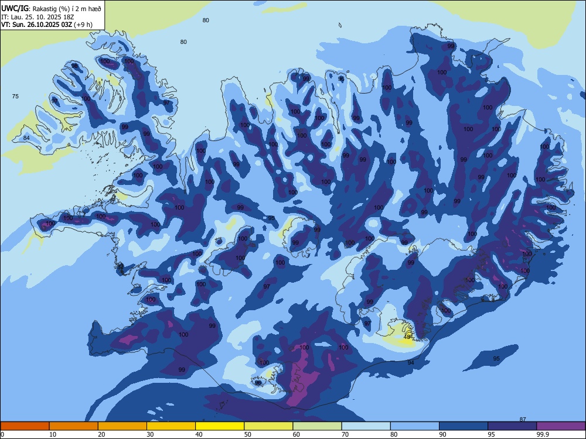Click legend tick label '10'

pyautogui.click(x=53, y=434)
